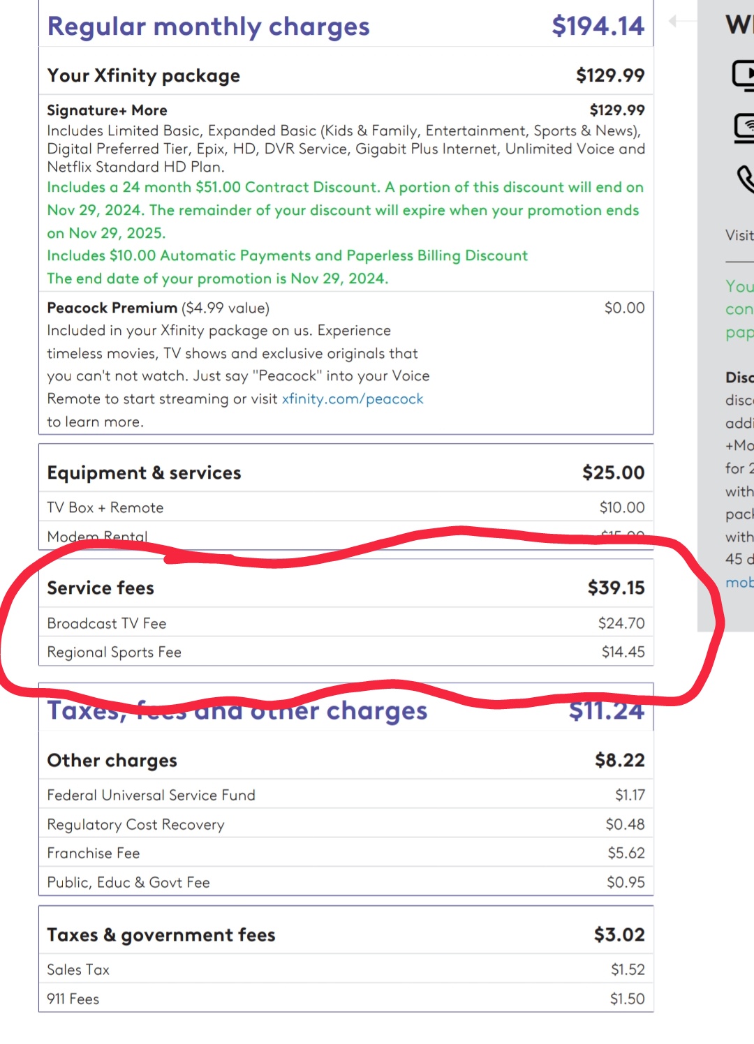Click the Franchise Fee line item

(x=94, y=853)
